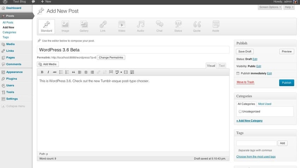Image resolution: width=300 pixels, height=168 pixels.
Task: Expand Screen Options panel
Action: point(270,7)
